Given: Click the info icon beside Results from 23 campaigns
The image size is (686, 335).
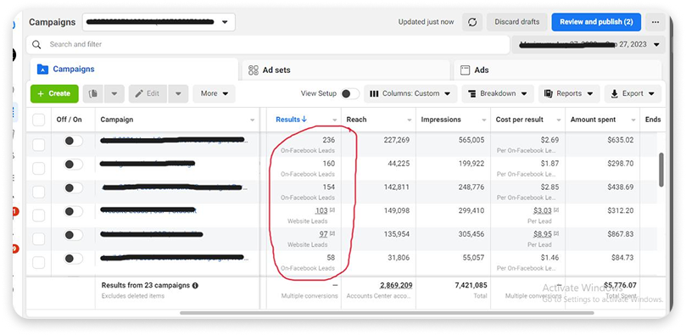Looking at the screenshot, I should pos(195,286).
